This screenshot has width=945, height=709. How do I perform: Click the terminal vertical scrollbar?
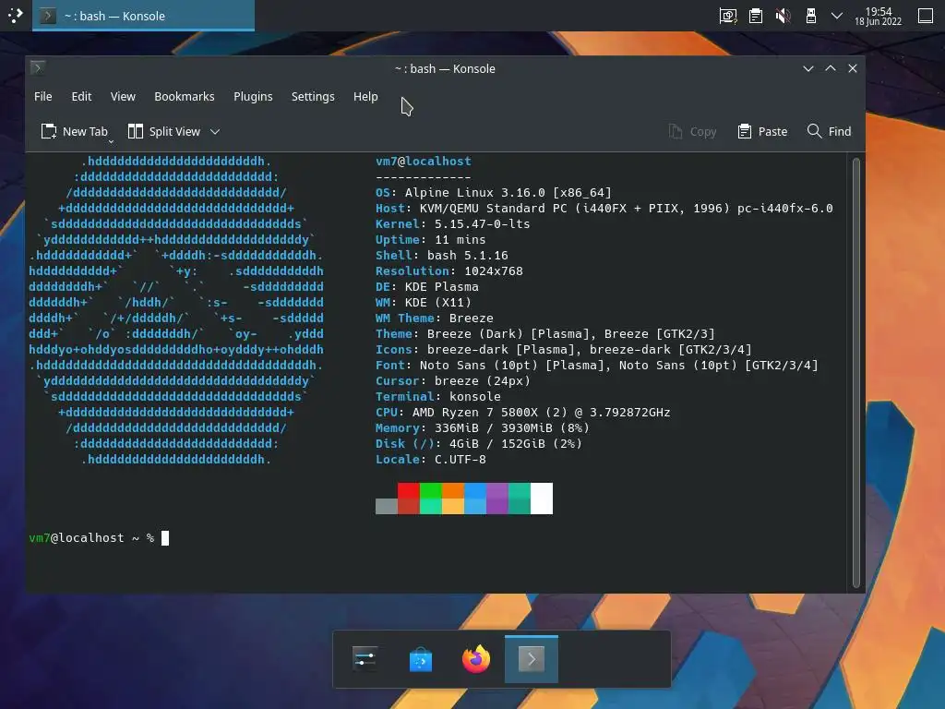[855, 373]
